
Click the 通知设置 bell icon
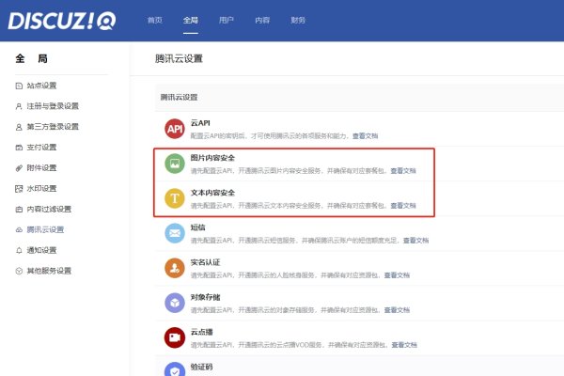point(19,250)
